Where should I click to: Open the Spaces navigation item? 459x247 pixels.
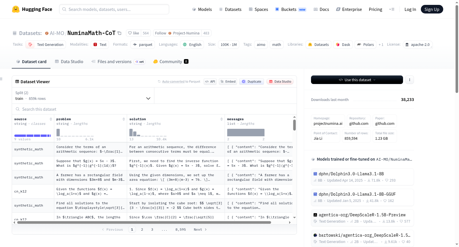pos(258,9)
